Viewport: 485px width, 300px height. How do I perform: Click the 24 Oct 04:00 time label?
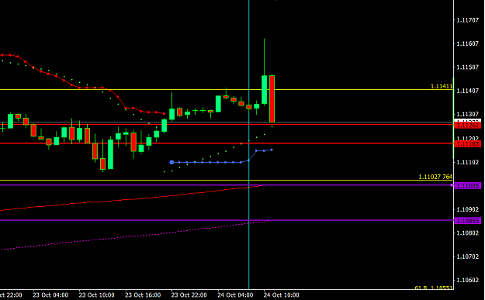pos(235,295)
